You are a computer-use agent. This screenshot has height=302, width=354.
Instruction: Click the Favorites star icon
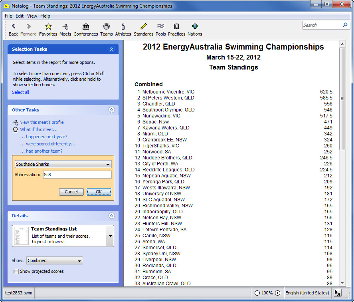coord(48,27)
